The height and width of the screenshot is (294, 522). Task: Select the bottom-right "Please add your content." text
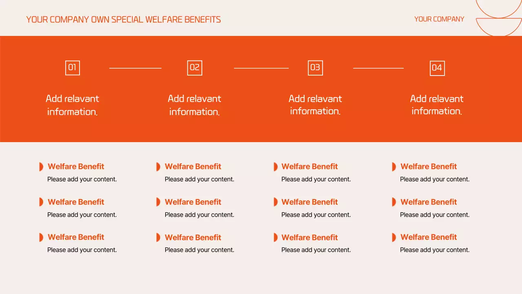click(x=435, y=250)
